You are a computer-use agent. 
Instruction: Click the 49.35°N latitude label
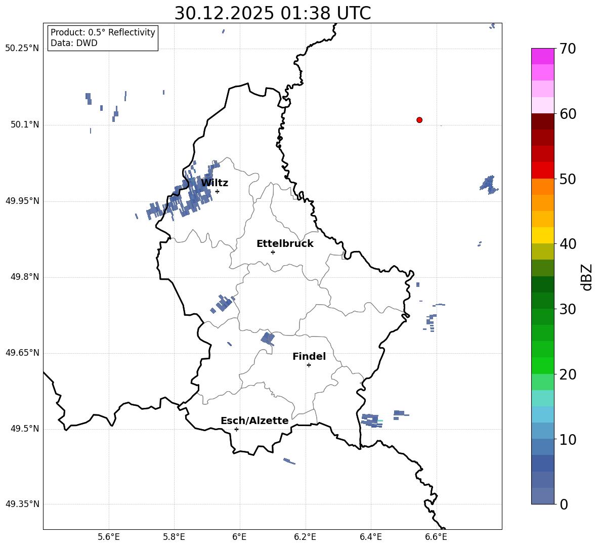point(22,504)
